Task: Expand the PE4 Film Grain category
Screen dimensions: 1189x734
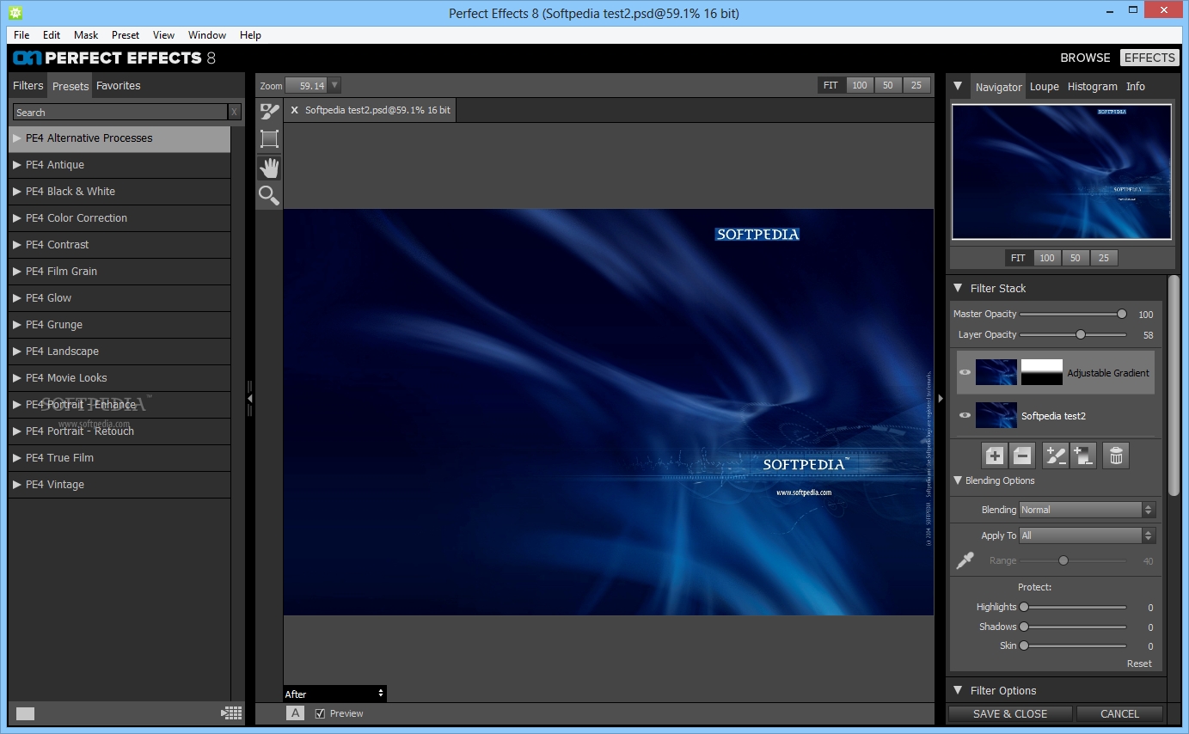Action: [x=17, y=271]
